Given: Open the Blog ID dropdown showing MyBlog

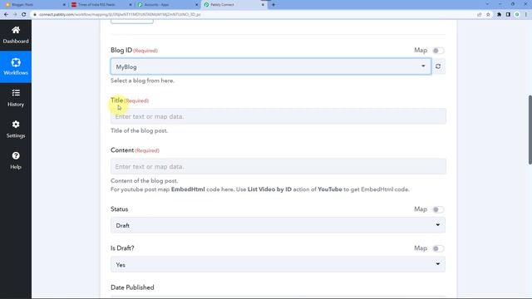Looking at the screenshot, I should click(x=271, y=66).
